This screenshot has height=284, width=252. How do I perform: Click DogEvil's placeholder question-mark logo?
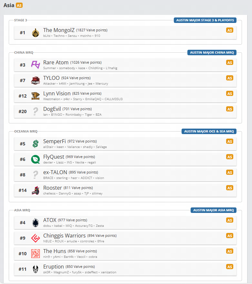(36, 111)
